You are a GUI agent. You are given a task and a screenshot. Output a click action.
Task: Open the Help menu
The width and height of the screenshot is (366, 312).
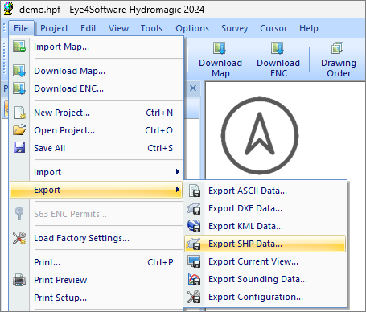pyautogui.click(x=309, y=28)
